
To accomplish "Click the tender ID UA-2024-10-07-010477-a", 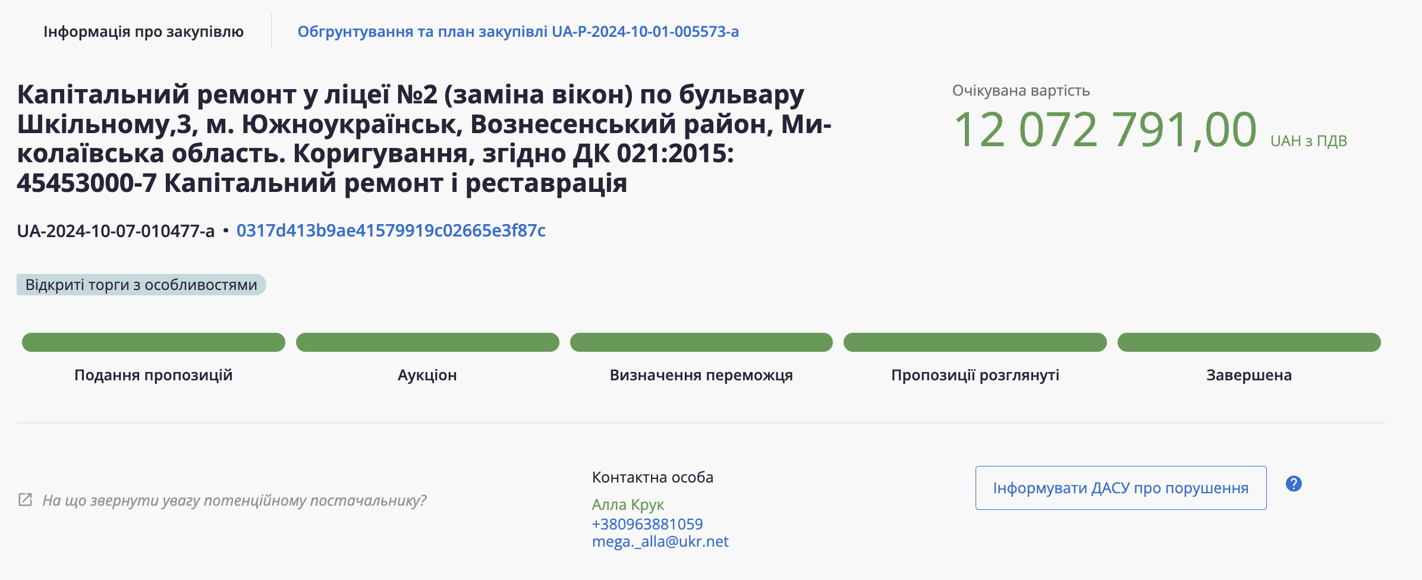I will pyautogui.click(x=115, y=231).
